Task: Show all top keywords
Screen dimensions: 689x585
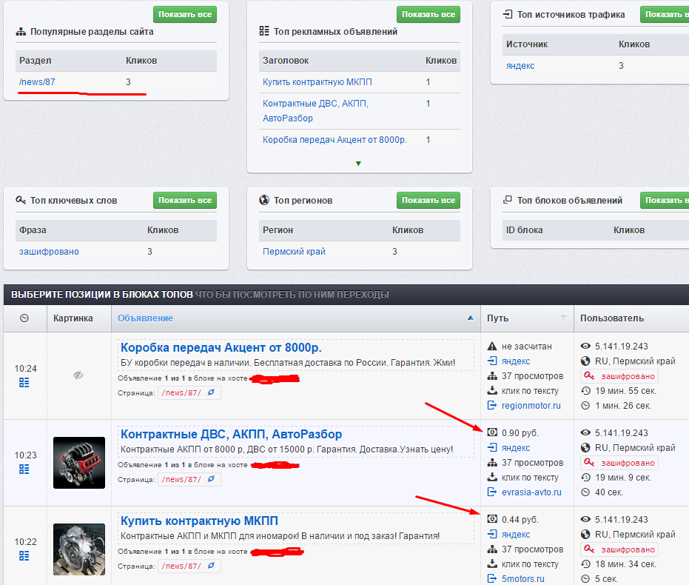Action: (x=185, y=200)
